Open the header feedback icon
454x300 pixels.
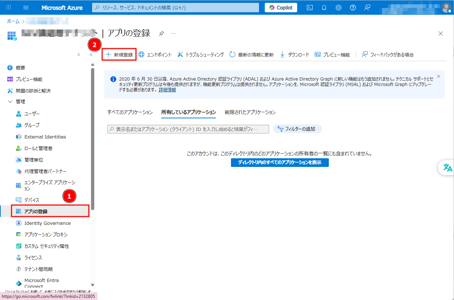[367, 8]
